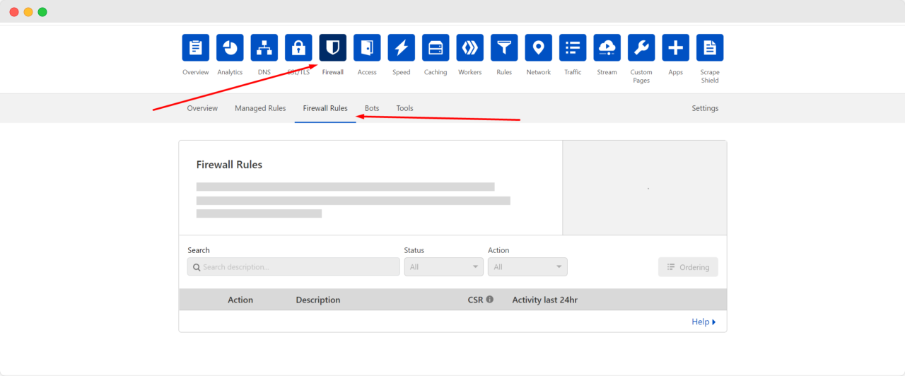
Task: Open the Stream cloud play icon
Action: point(607,47)
